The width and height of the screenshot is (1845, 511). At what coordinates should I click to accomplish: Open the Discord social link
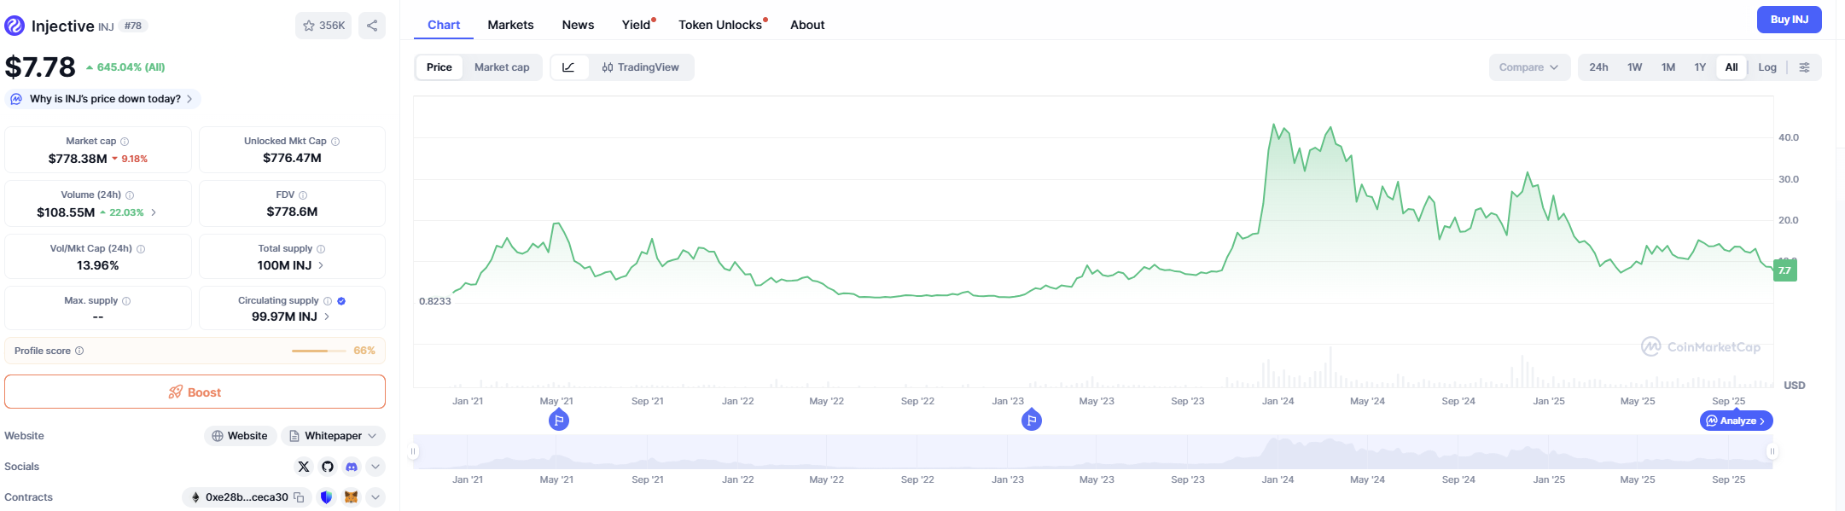tap(352, 467)
